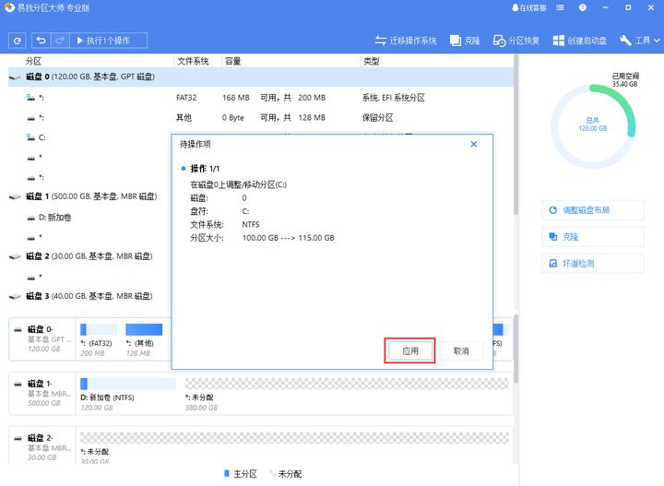Run the pending operation via 执行1个操作
Viewport: 664px width, 486px height.
[x=108, y=41]
